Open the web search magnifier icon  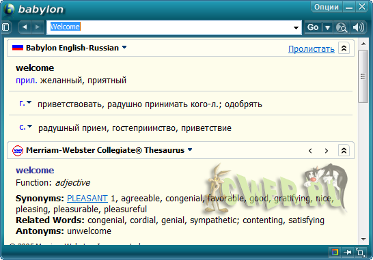342,27
